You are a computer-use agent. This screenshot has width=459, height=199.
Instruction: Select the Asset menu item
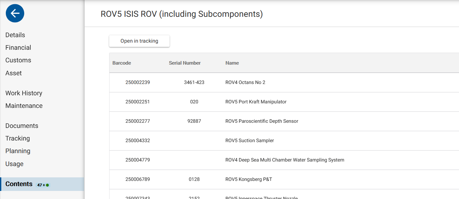click(14, 73)
